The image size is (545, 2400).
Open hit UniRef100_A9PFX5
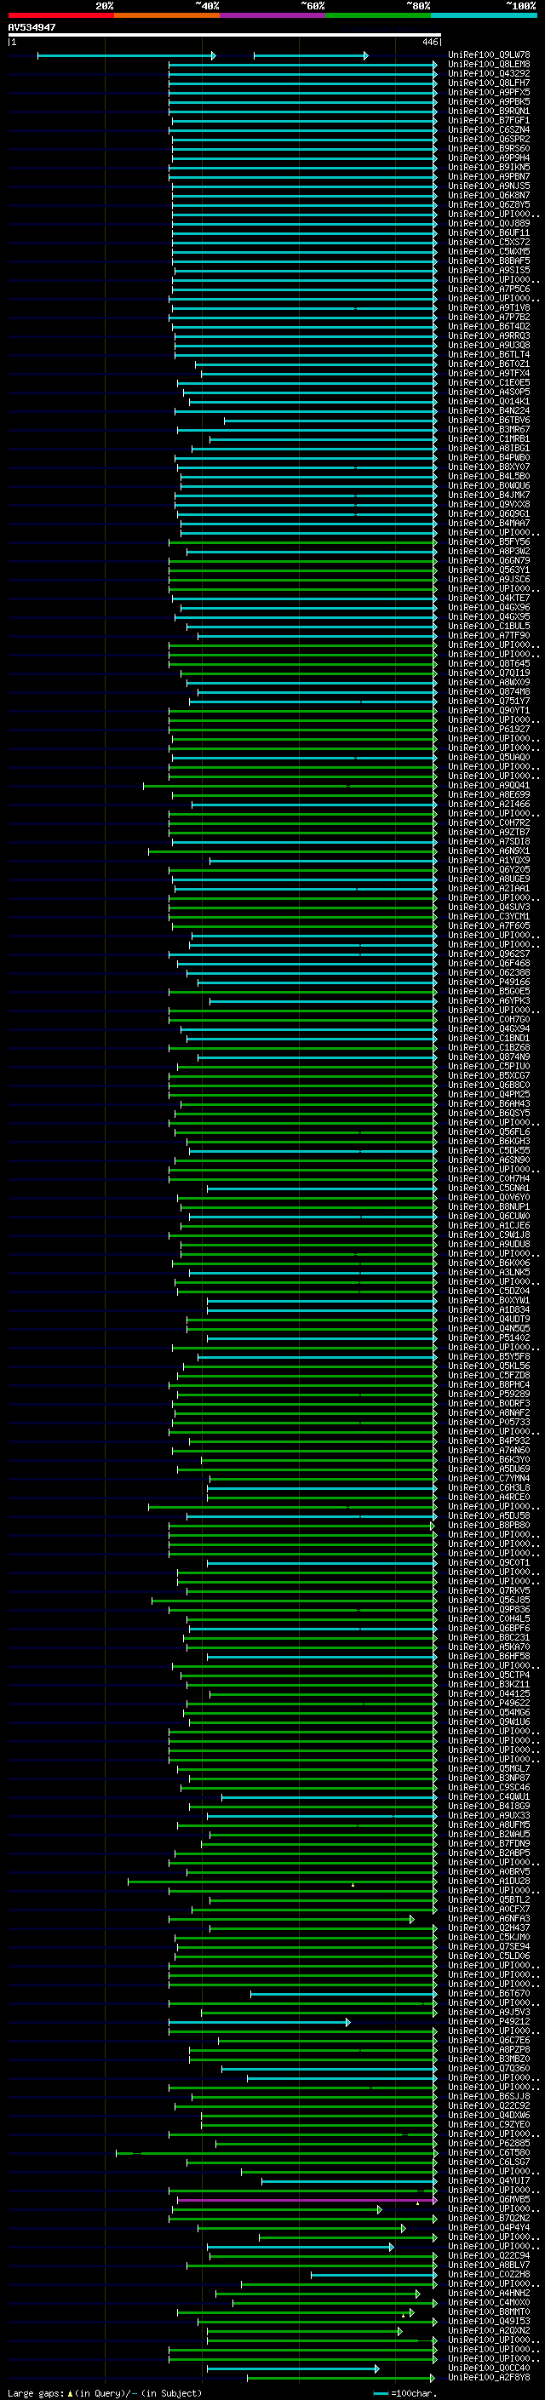(489, 93)
